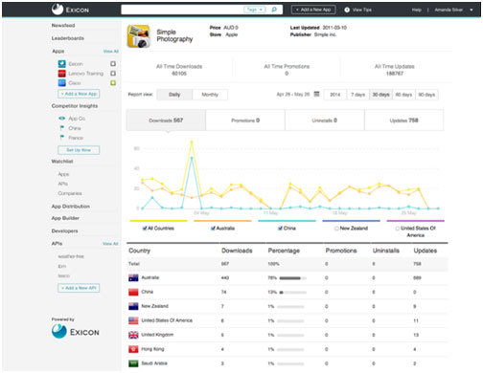The height and width of the screenshot is (373, 483).
Task: Click the Australia flag icon in table
Action: point(133,277)
